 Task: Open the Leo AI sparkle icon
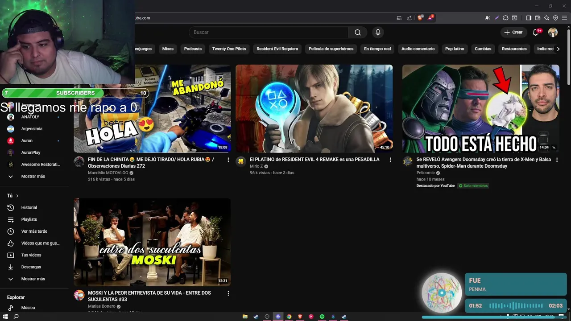coord(546,18)
